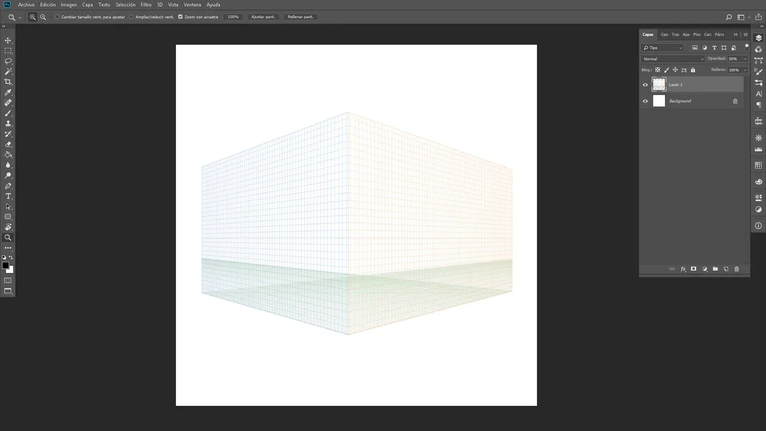Screen dimensions: 766x431
Task: Open the Imagen menu
Action: coord(69,5)
